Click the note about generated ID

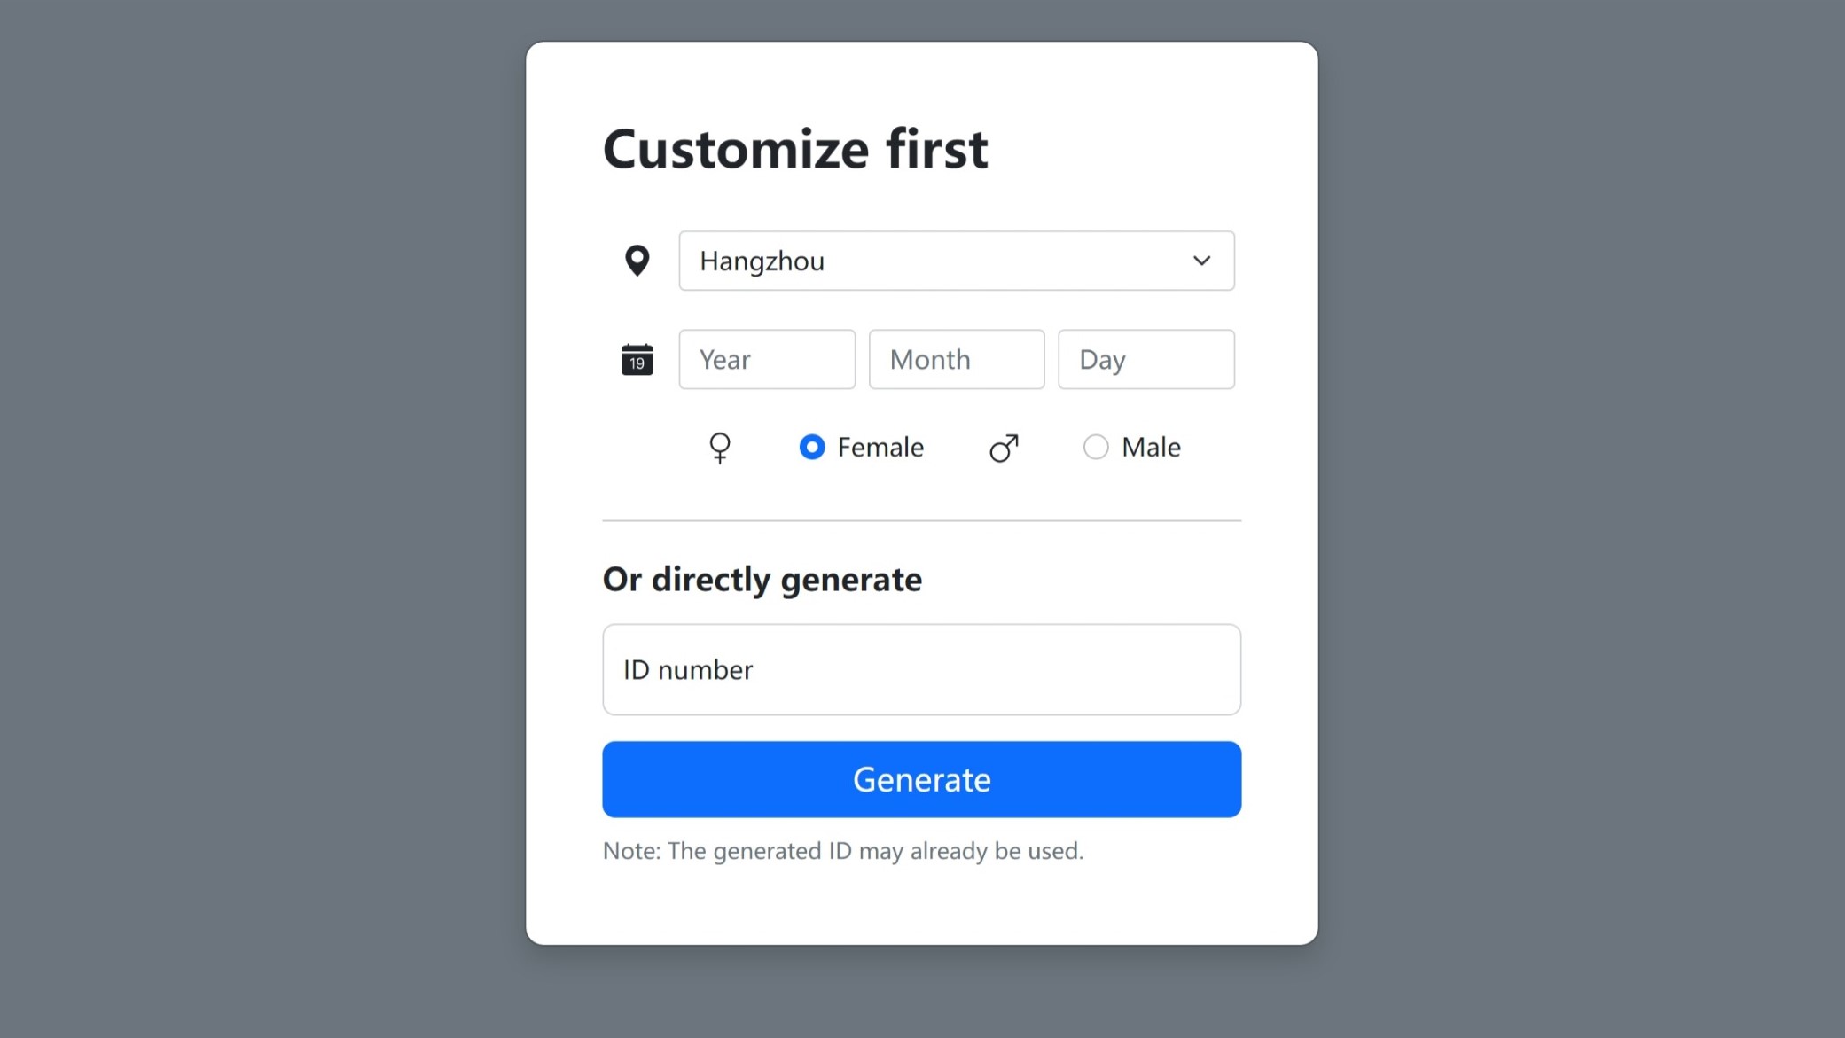pyautogui.click(x=842, y=851)
